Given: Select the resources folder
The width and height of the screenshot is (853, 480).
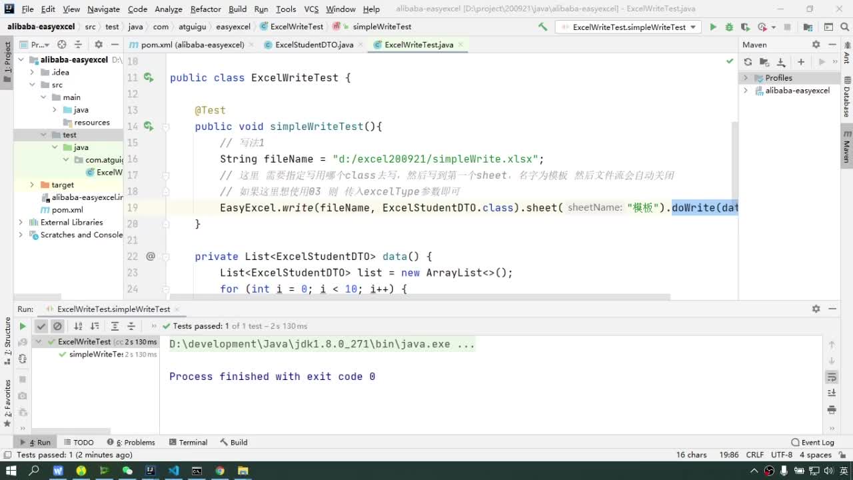Looking at the screenshot, I should point(92,123).
